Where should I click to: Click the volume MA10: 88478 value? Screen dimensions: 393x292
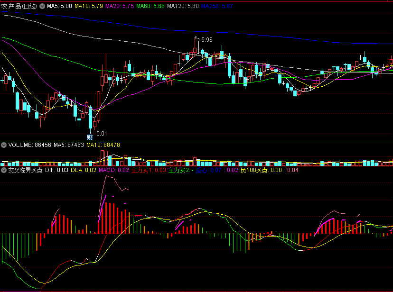point(103,145)
